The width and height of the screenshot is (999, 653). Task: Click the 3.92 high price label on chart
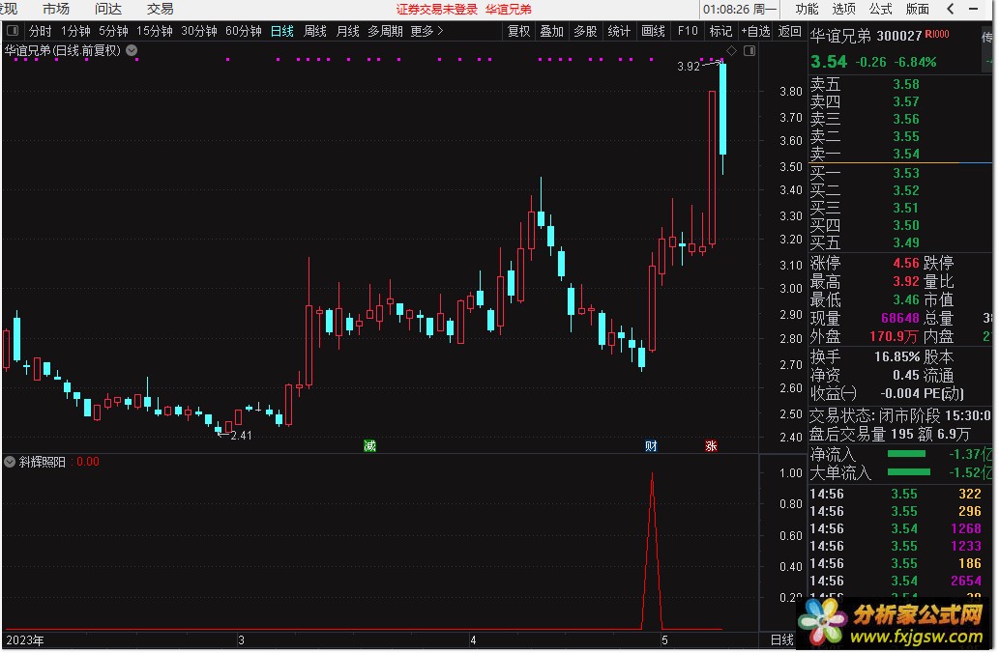click(x=689, y=67)
